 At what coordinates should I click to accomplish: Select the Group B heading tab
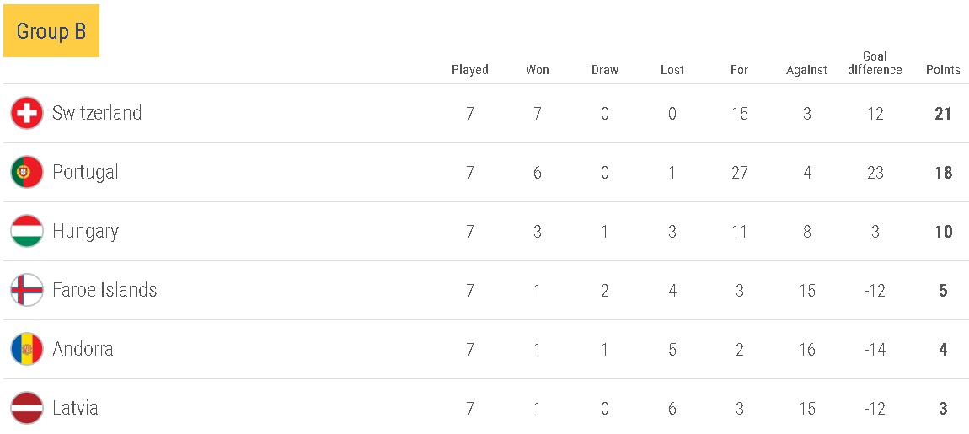click(51, 31)
